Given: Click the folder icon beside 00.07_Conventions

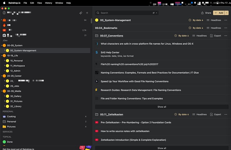Looking at the screenshot, I should pyautogui.click(x=97, y=36).
